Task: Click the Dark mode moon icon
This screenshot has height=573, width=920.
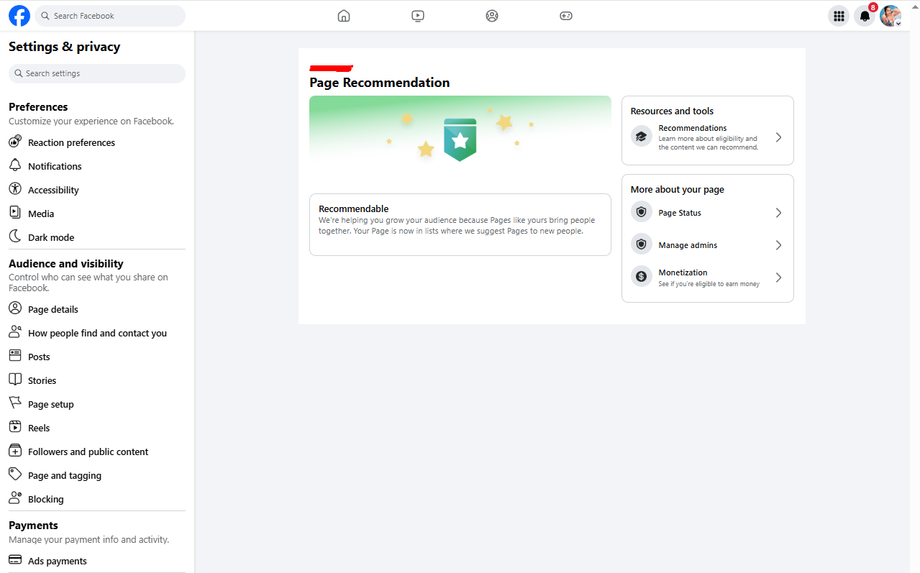Action: (15, 237)
